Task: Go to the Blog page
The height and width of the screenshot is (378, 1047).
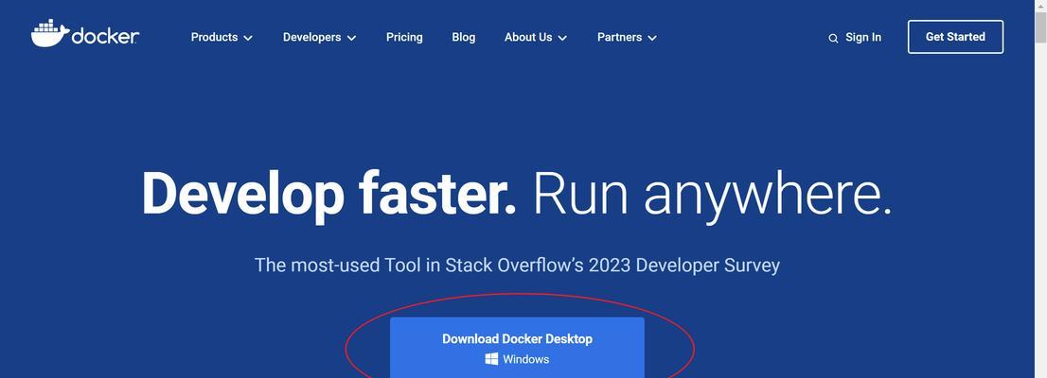Action: tap(464, 38)
